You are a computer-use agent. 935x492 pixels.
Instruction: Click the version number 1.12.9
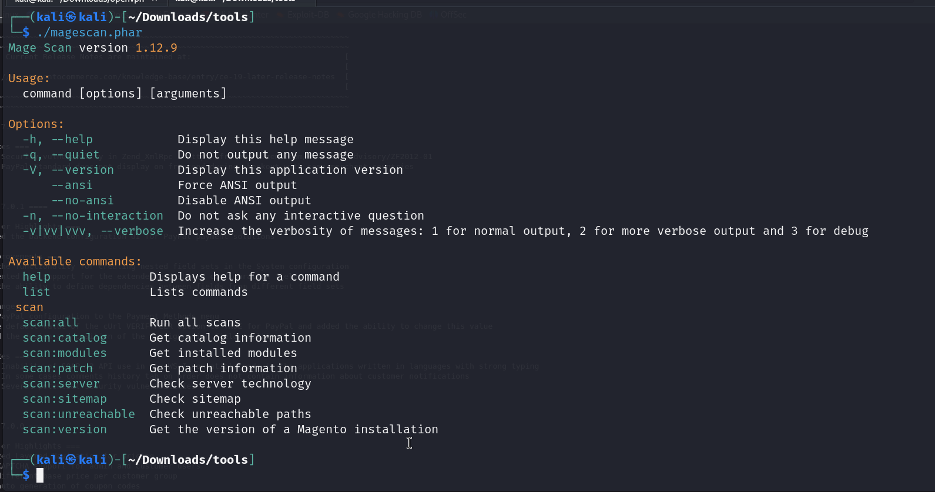(156, 48)
